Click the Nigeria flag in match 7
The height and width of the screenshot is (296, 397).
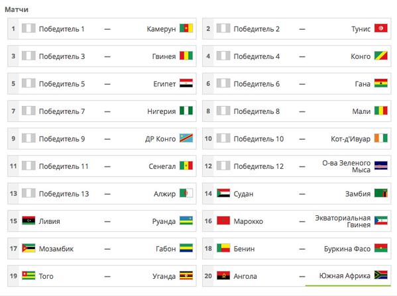(x=186, y=111)
